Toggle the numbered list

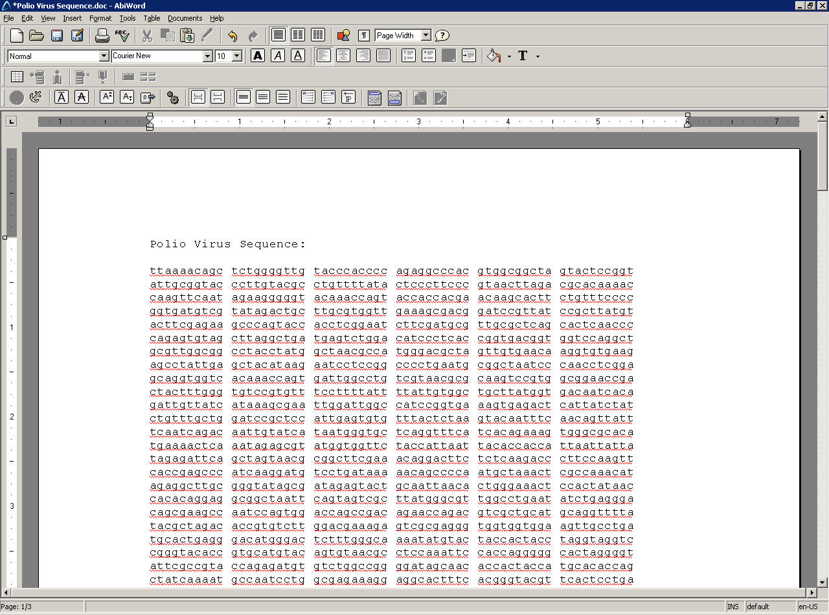(409, 56)
